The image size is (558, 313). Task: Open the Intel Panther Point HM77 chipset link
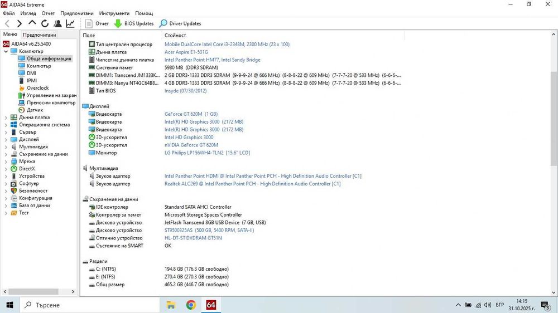(x=213, y=60)
